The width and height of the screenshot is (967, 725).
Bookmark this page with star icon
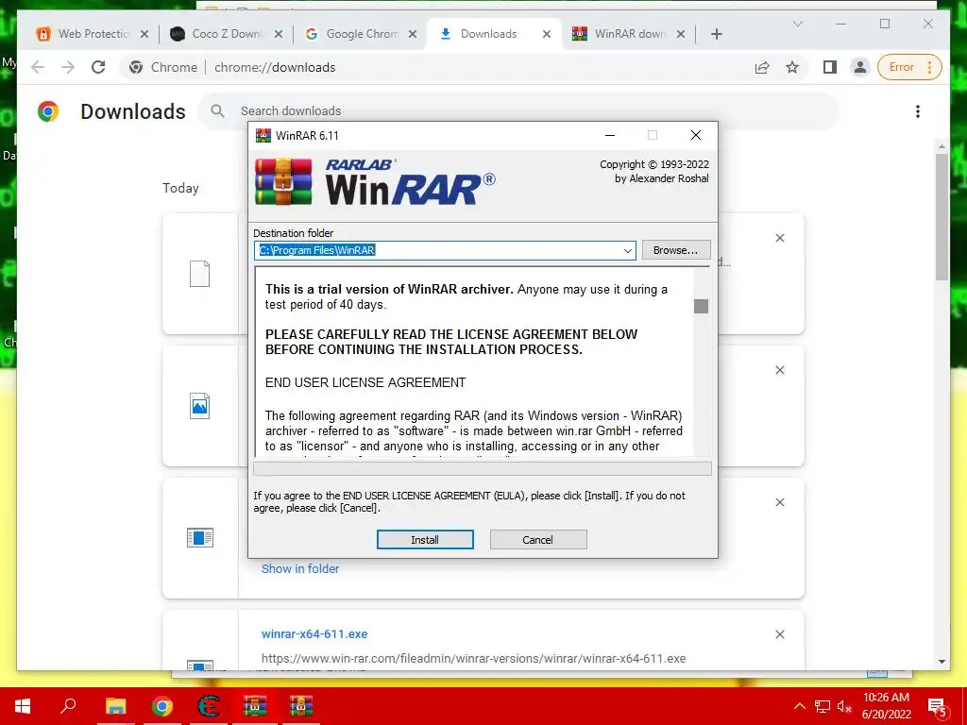point(792,67)
